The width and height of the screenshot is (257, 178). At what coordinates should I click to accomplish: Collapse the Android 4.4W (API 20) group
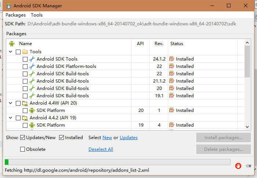(x=11, y=103)
